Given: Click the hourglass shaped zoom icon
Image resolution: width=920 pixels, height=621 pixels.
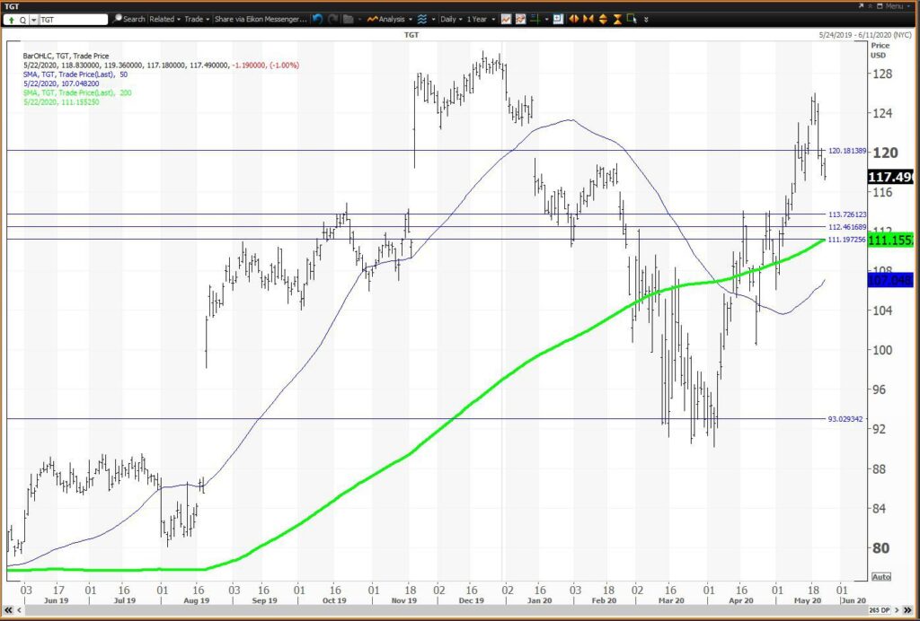Looking at the screenshot, I should pos(617,20).
